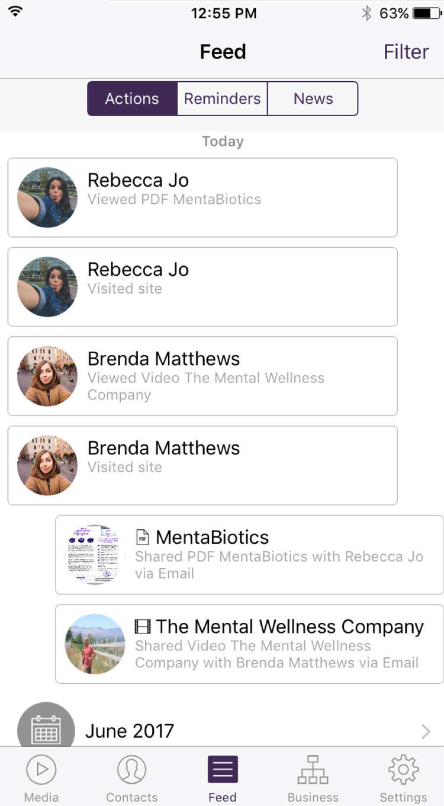Tap the film icon beside The Mental Wellness Company
Screen dimensions: 444x806
tap(143, 626)
